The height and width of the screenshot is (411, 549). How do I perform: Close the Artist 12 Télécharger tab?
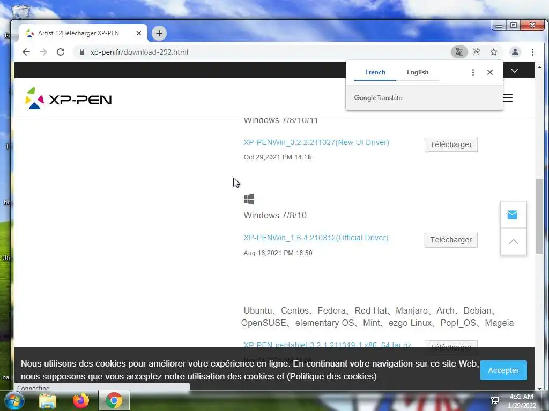[x=139, y=33]
